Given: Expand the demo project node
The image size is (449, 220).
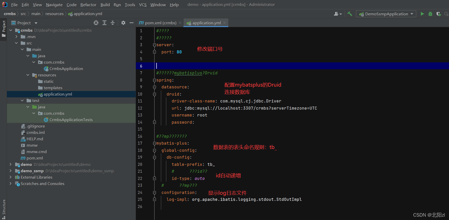Looking at the screenshot, I should click(x=10, y=164).
